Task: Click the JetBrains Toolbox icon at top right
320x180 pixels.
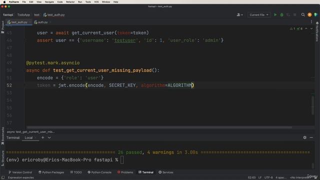Action: 316,14
